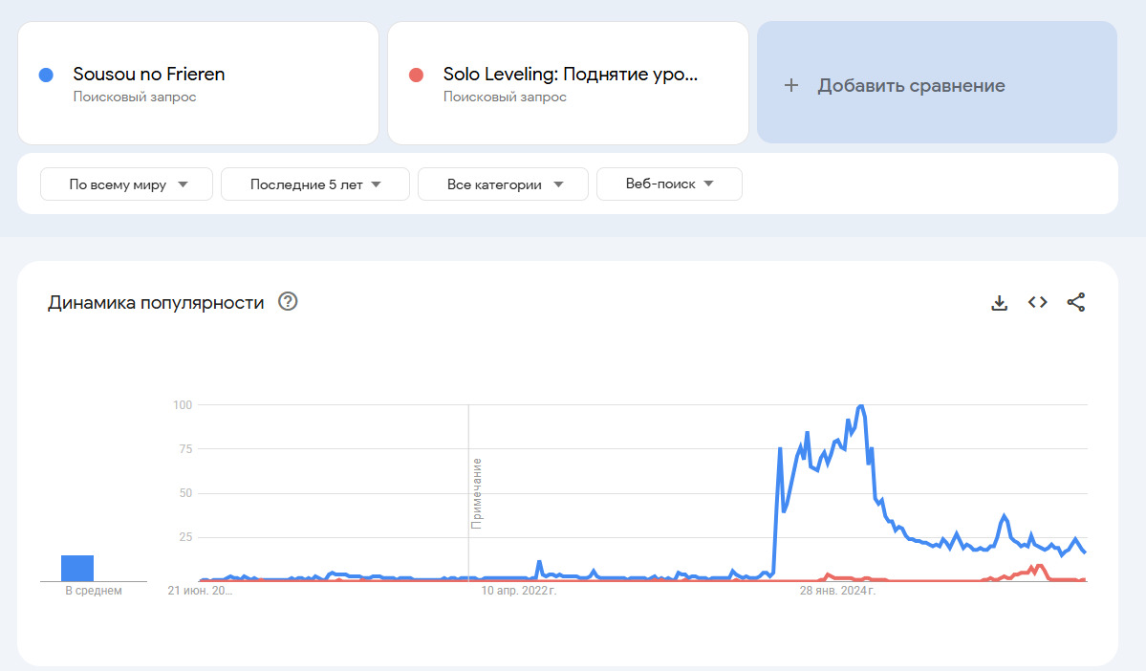Image resolution: width=1146 pixels, height=671 pixels.
Task: Open help for Динамика популярности
Action: [x=288, y=302]
